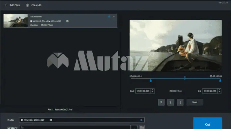The image size is (231, 129).
Task: Click the End time input field
Action: click(210, 91)
